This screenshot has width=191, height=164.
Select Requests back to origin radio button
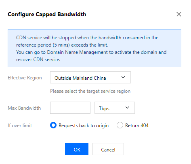pyautogui.click(x=53, y=125)
